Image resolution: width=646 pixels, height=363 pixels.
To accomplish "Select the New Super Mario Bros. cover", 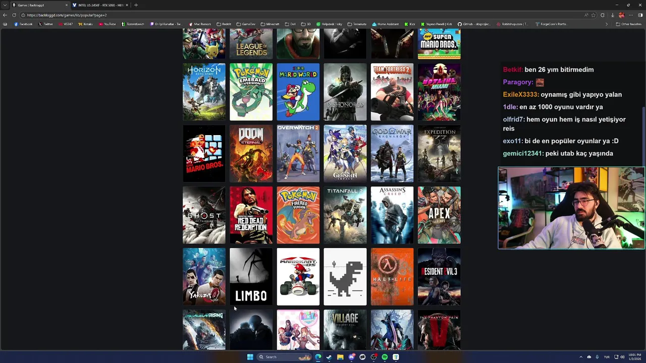I will click(x=439, y=44).
